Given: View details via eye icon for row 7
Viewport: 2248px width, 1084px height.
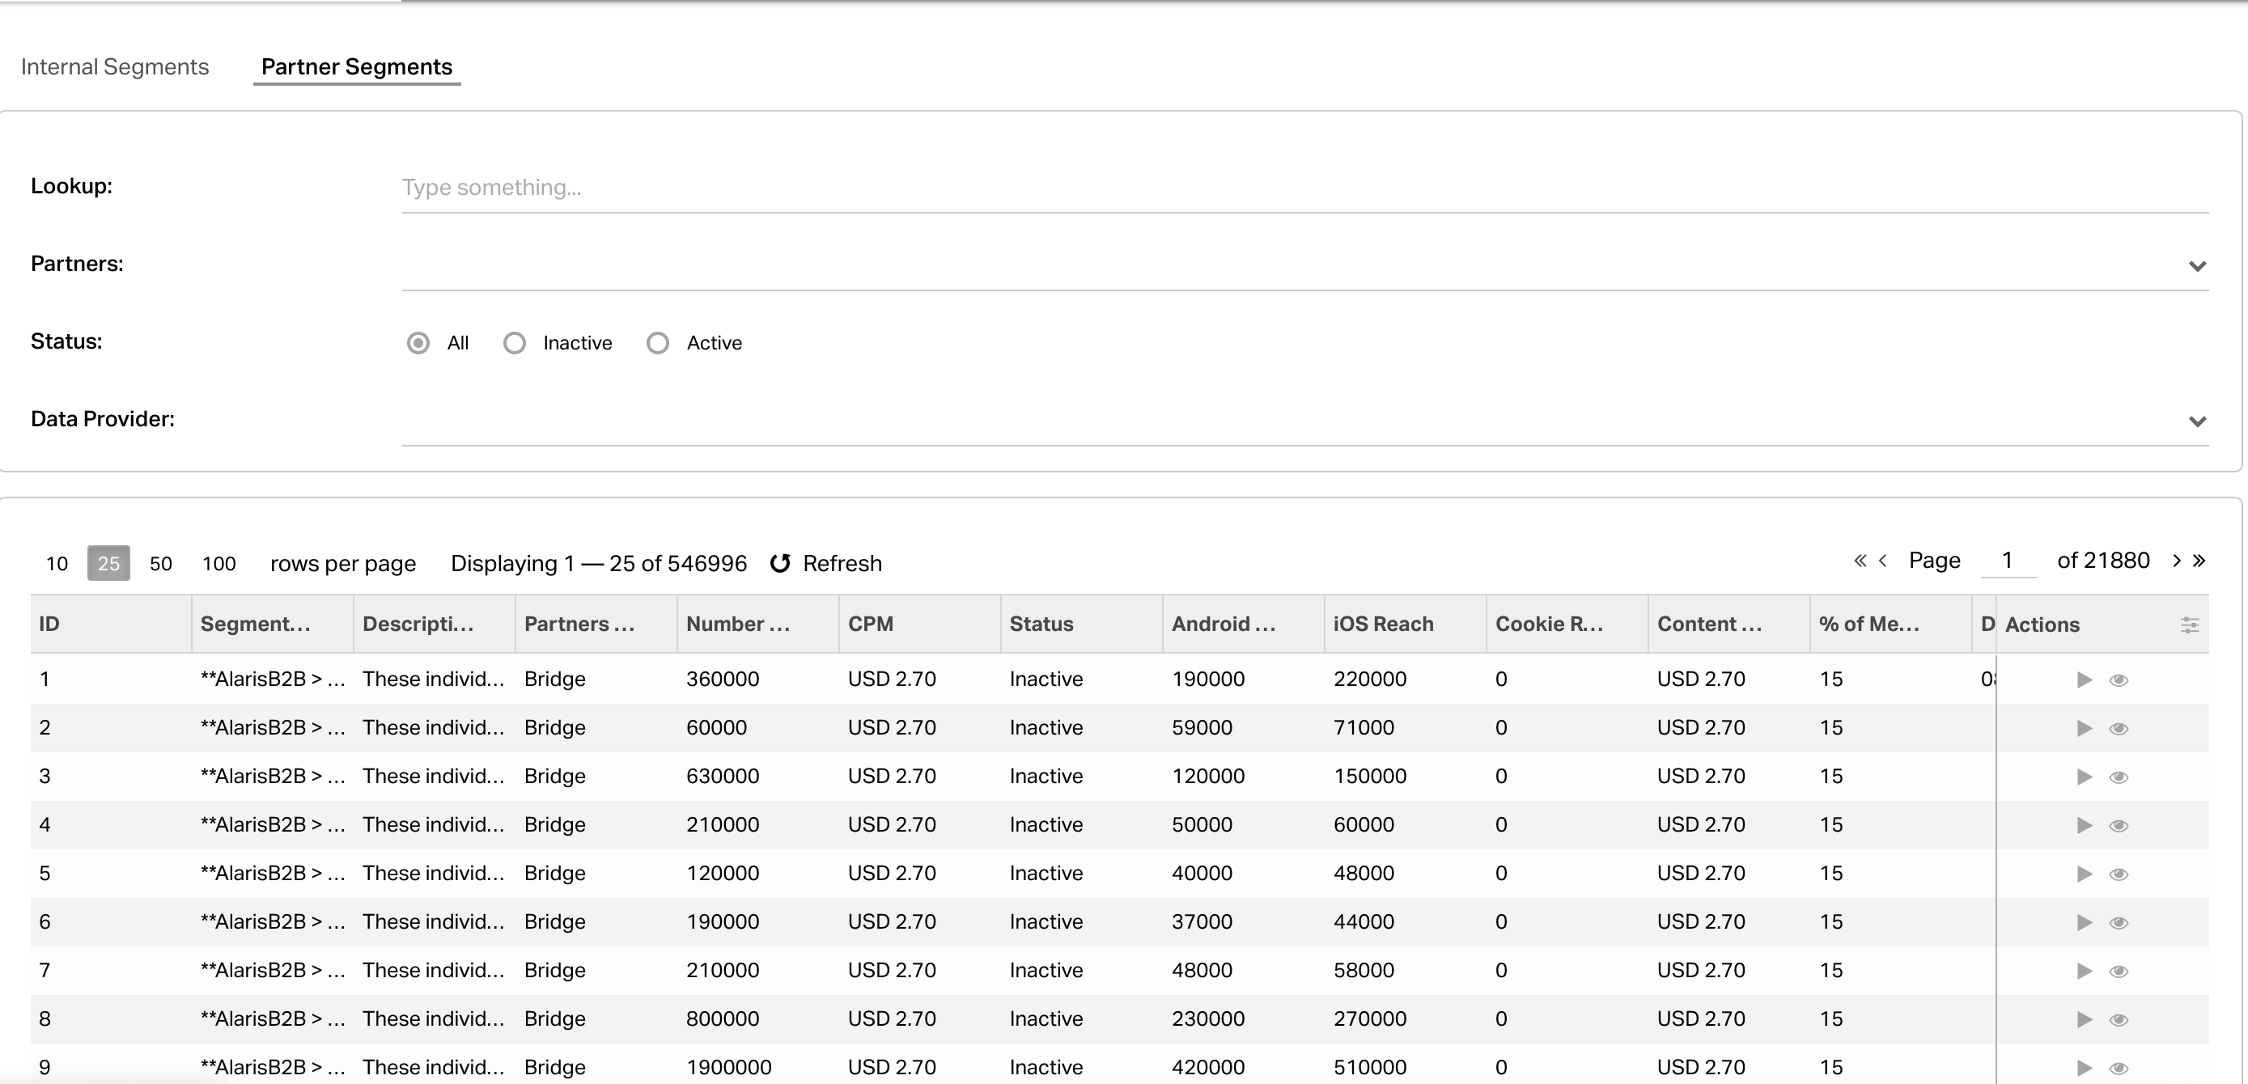Looking at the screenshot, I should pos(2118,972).
